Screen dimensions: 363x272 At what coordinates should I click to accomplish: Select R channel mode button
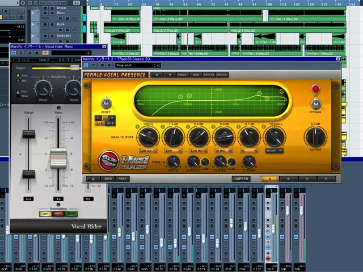point(112,118)
